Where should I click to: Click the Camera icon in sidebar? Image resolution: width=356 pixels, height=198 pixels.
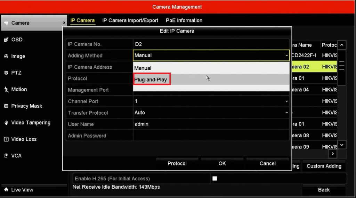[6, 23]
